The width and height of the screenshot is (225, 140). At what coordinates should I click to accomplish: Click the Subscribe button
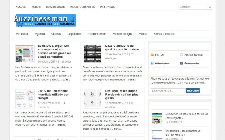192,91
